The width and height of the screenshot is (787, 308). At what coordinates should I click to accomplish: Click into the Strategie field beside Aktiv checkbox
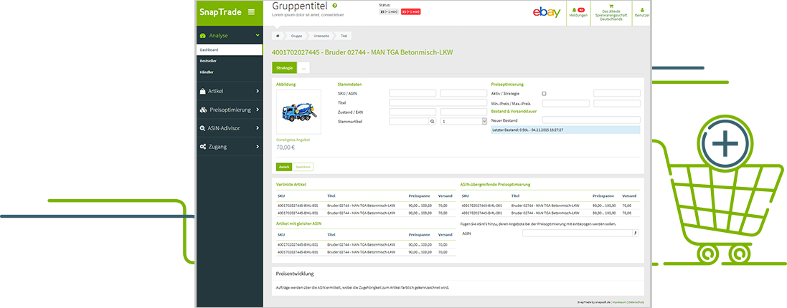pos(617,93)
